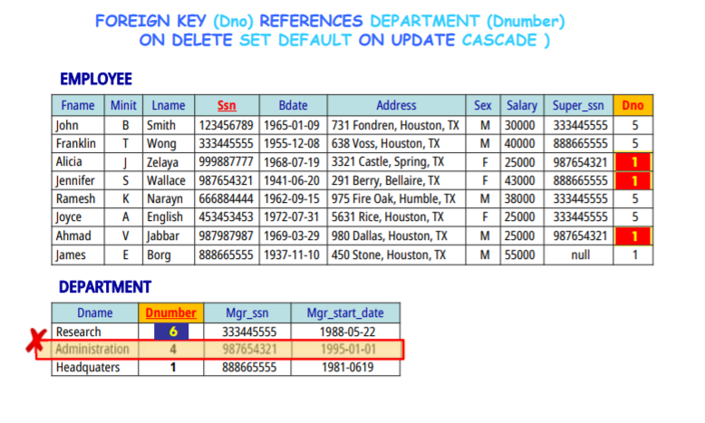Image resolution: width=705 pixels, height=423 pixels.
Task: Select salary value 55000
Action: coord(520,255)
